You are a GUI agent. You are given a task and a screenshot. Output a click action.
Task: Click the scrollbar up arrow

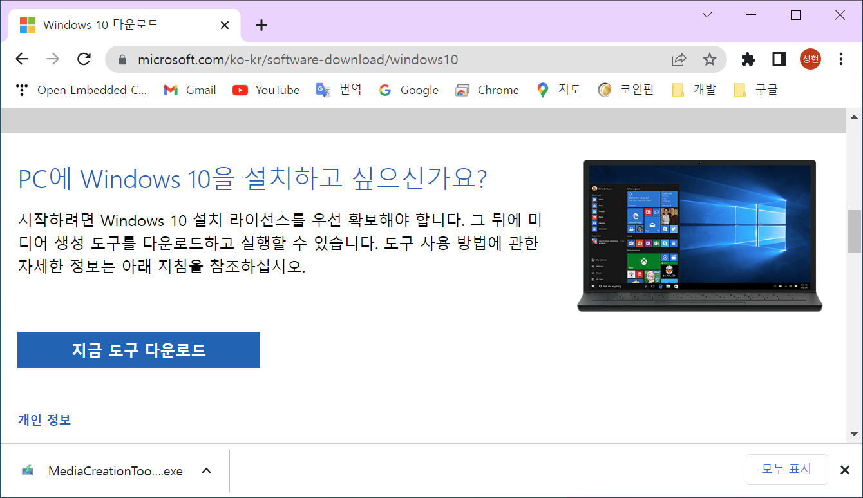coord(854,117)
